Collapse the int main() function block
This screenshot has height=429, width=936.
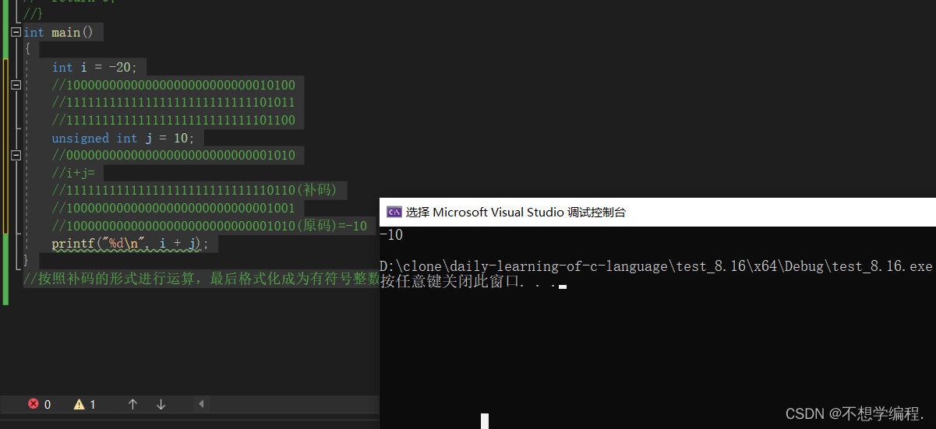tap(16, 33)
